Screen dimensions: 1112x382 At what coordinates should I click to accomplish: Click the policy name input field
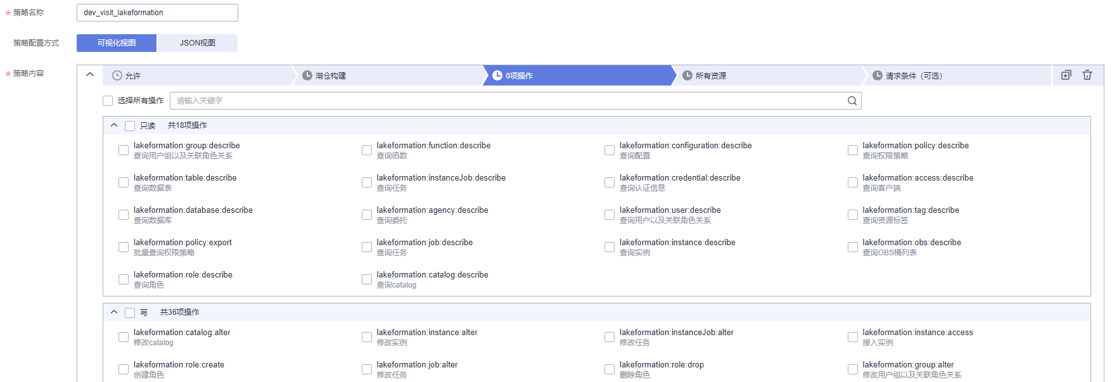point(157,13)
